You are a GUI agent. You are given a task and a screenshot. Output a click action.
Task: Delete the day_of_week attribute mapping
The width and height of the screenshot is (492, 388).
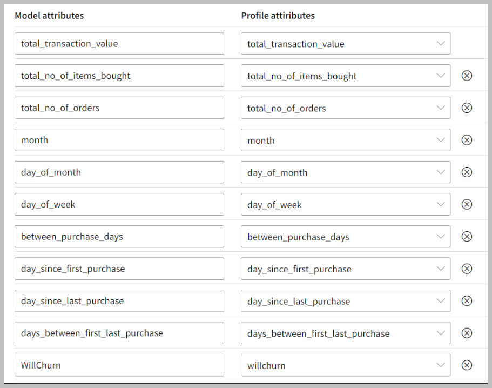(467, 204)
